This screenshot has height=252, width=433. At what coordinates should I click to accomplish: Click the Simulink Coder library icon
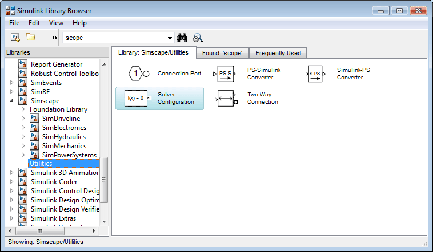click(23, 182)
